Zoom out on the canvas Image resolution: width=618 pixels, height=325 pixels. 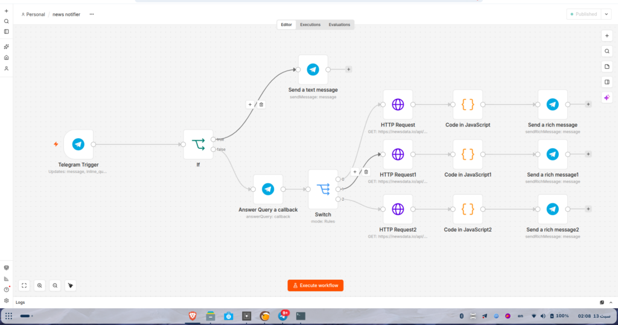(x=55, y=286)
